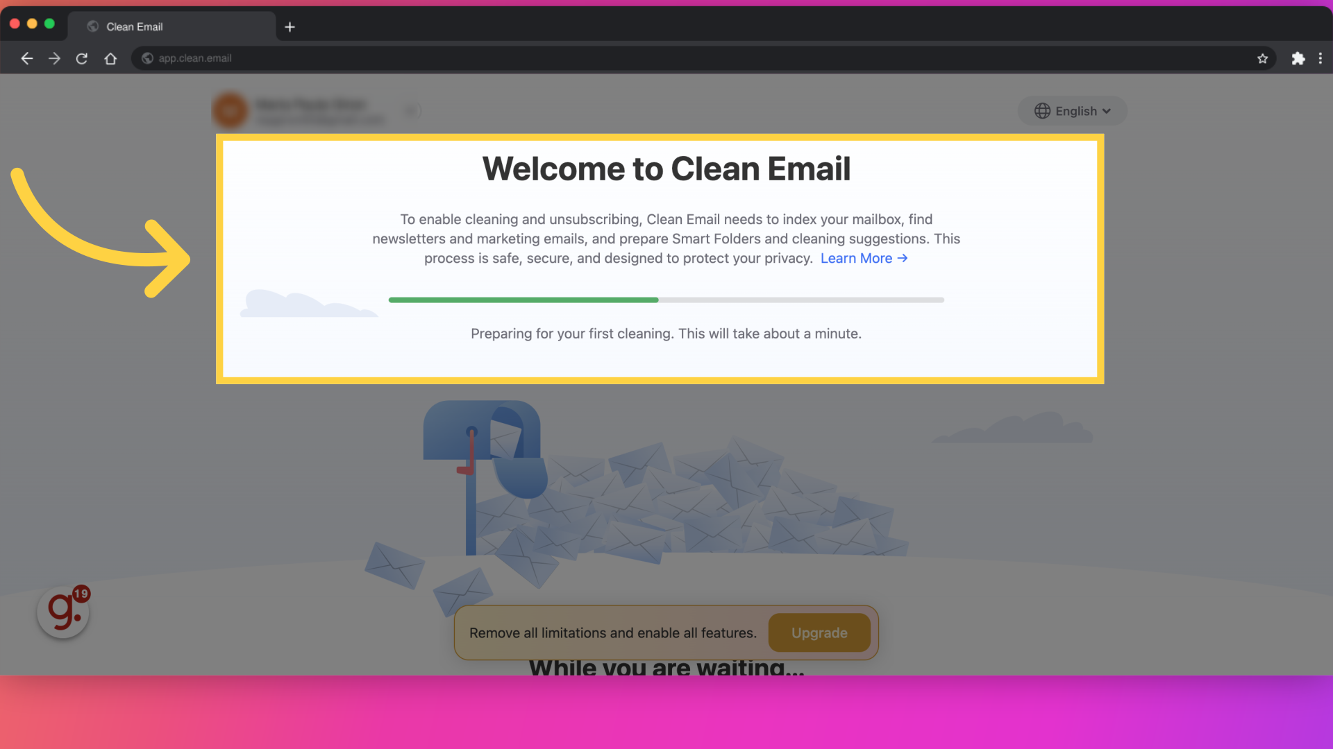
Task: Click the Upgrade button
Action: 819,632
